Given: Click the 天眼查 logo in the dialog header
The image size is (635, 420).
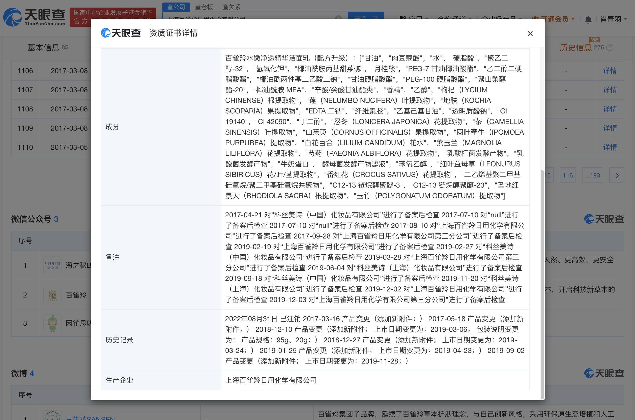Looking at the screenshot, I should tap(121, 33).
